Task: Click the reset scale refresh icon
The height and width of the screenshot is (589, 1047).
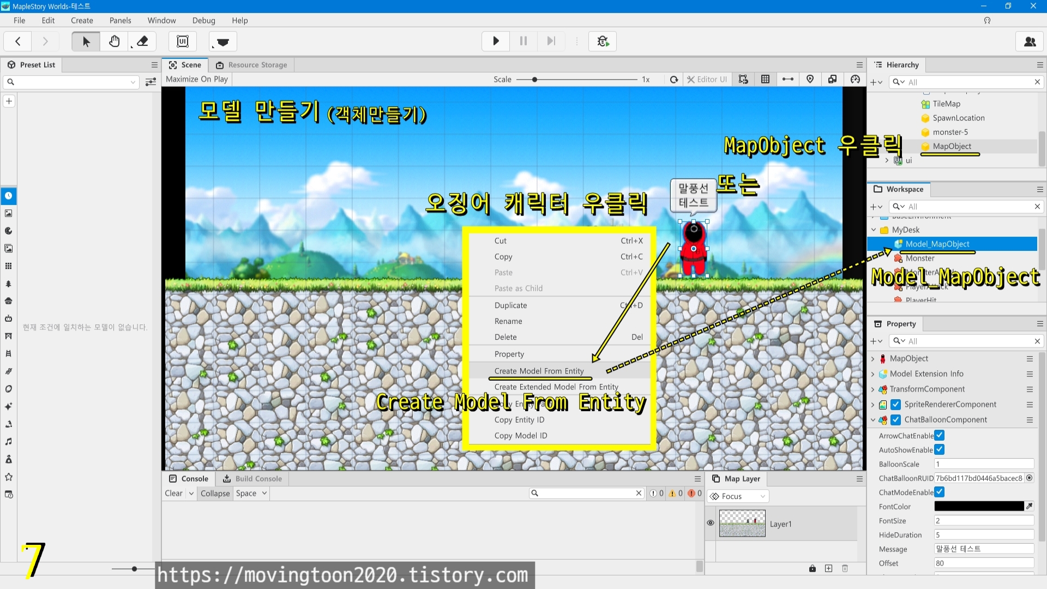Action: [674, 80]
